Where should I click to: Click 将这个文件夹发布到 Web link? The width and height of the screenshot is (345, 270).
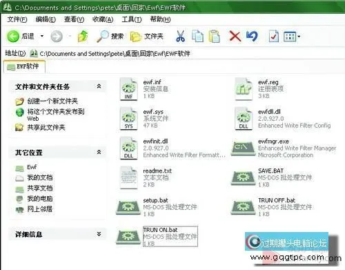(x=56, y=115)
